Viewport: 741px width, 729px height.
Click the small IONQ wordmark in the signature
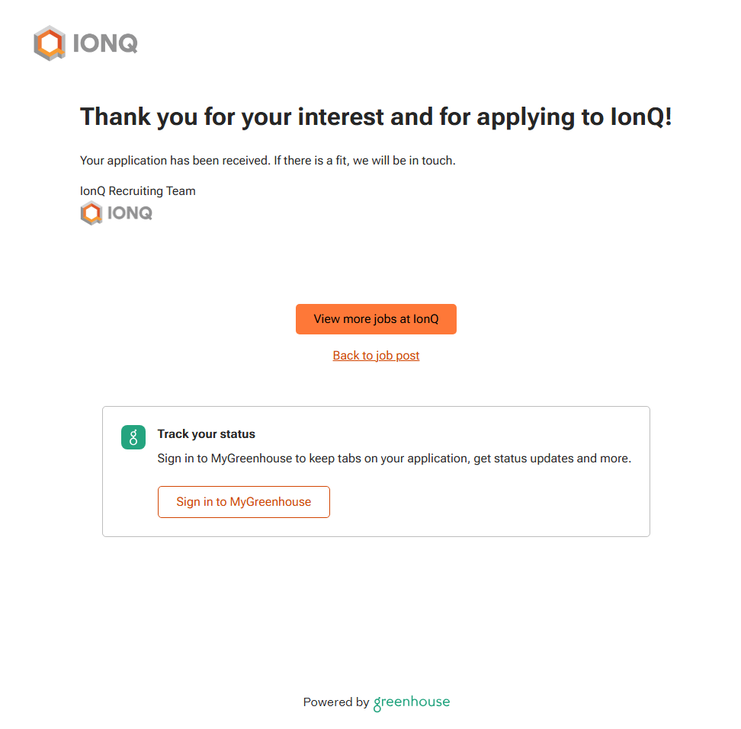point(130,213)
